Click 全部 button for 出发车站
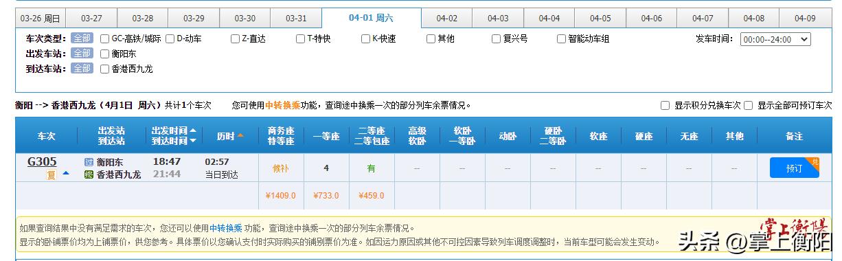This screenshot has width=842, height=261. click(82, 53)
